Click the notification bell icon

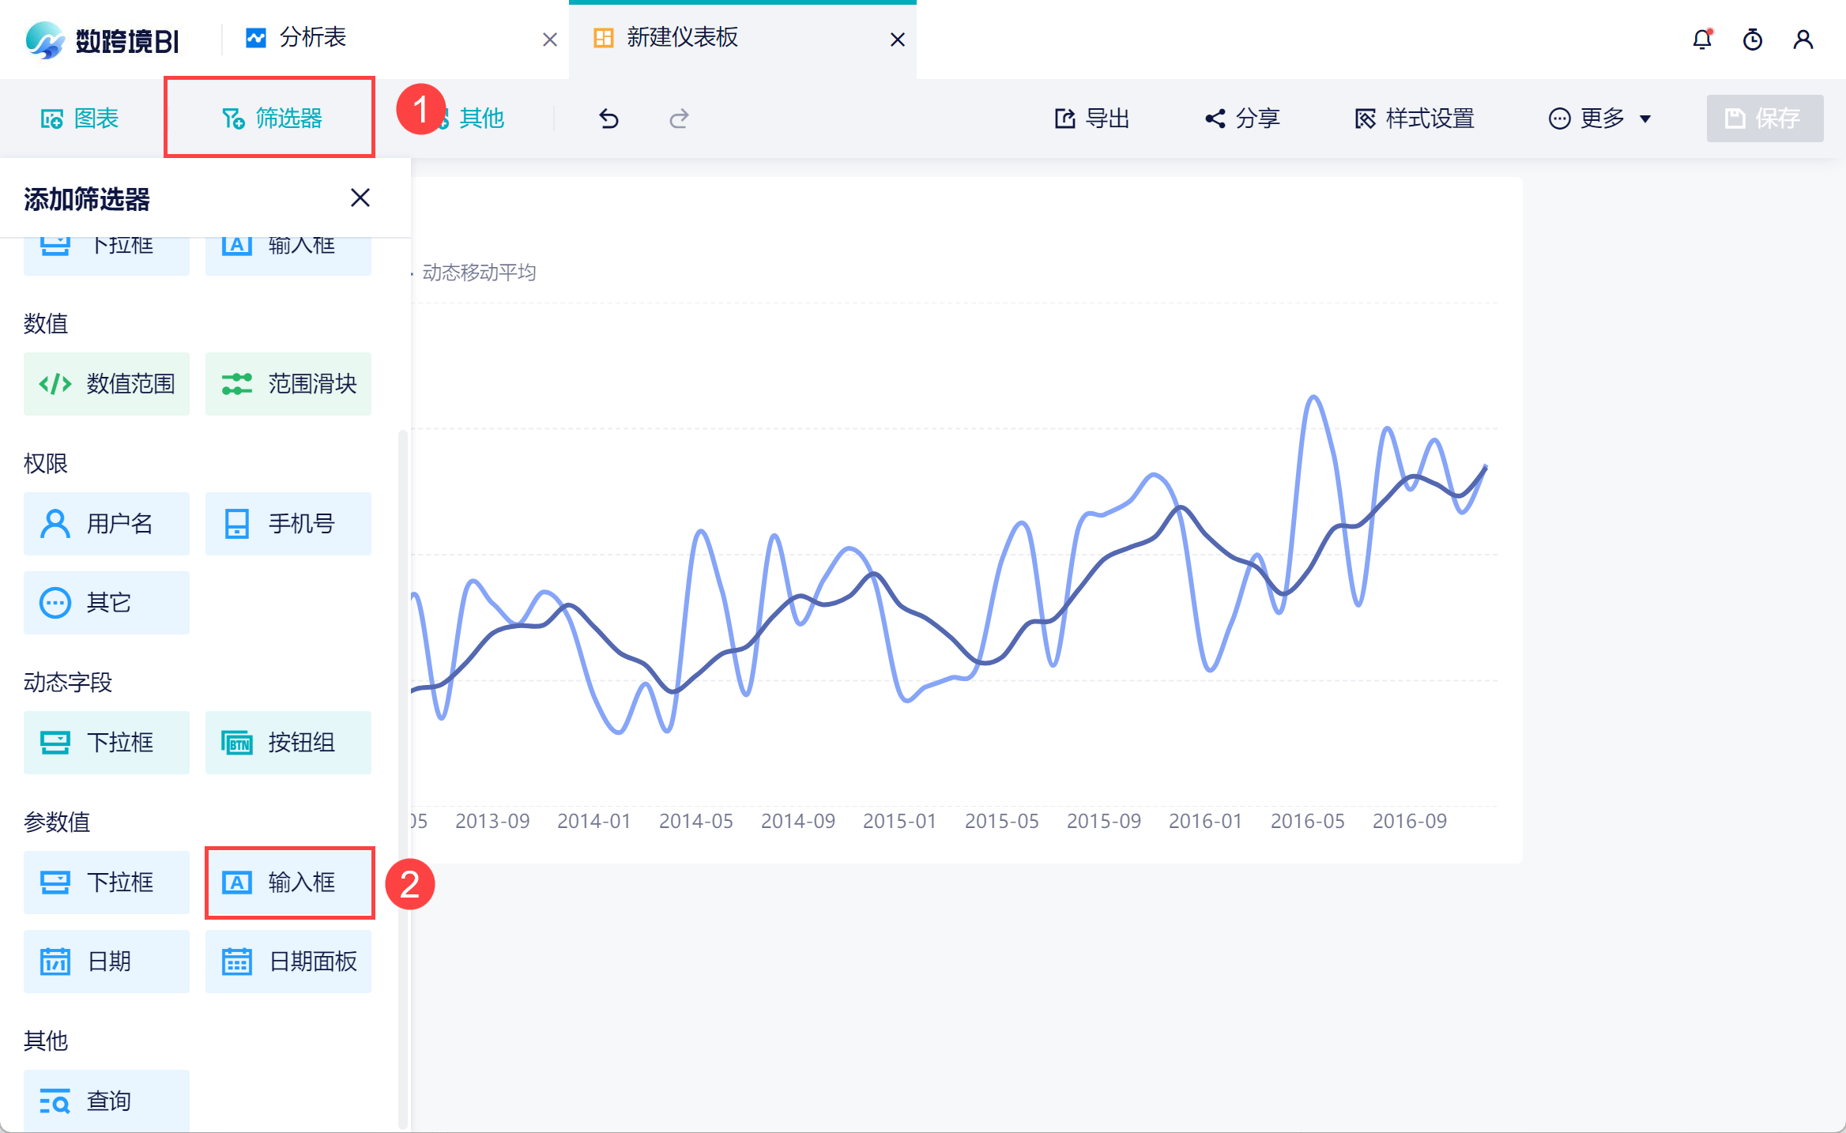click(x=1701, y=40)
